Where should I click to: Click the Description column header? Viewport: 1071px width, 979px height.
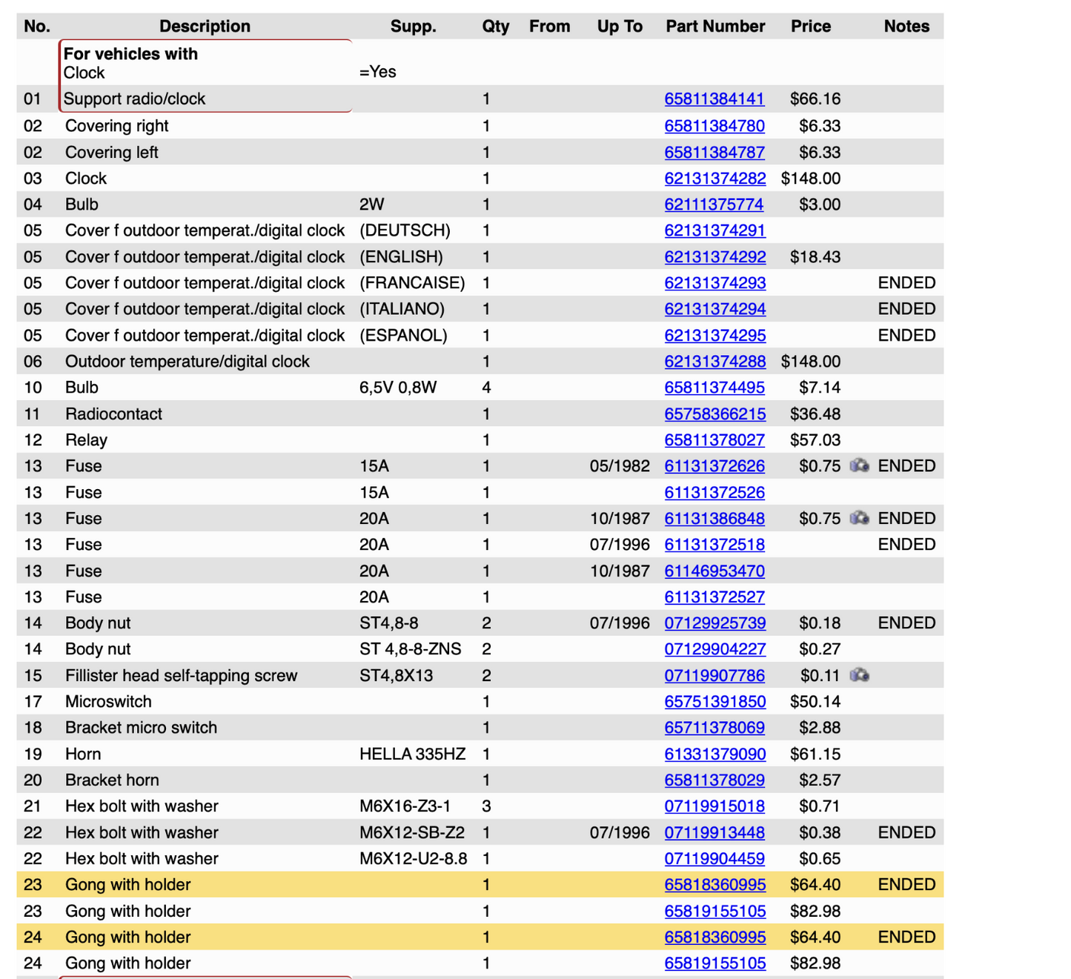(x=205, y=27)
